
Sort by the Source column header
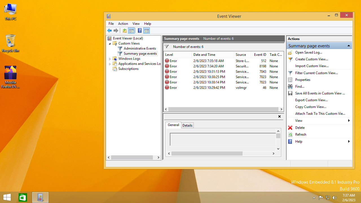coord(242,55)
